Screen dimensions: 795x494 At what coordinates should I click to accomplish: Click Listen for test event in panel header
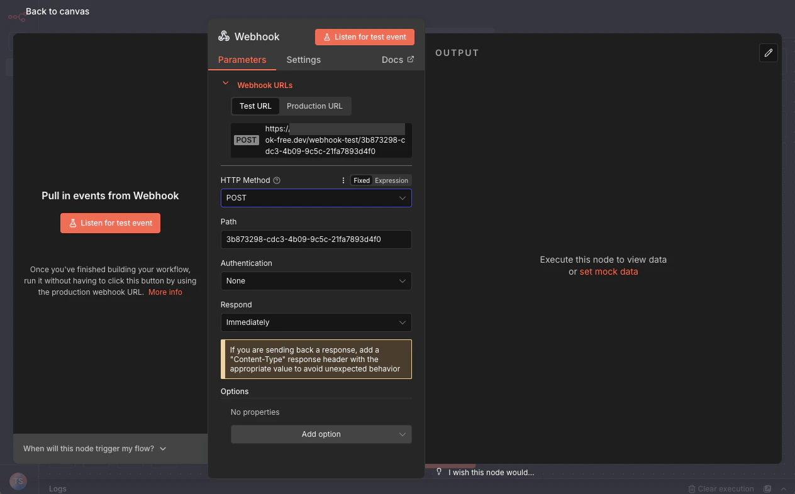coord(365,37)
